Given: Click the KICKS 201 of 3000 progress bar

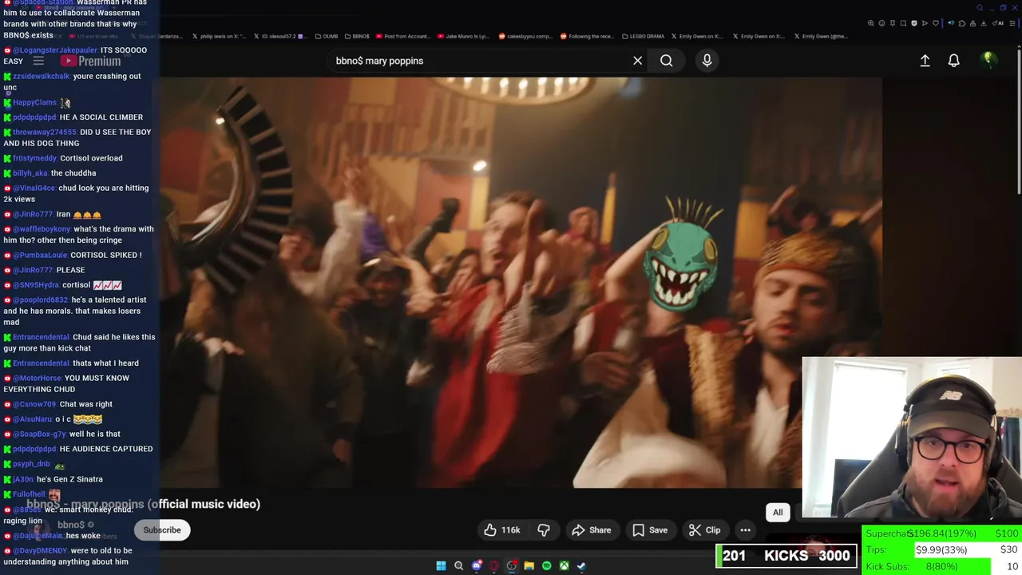Looking at the screenshot, I should 786,556.
